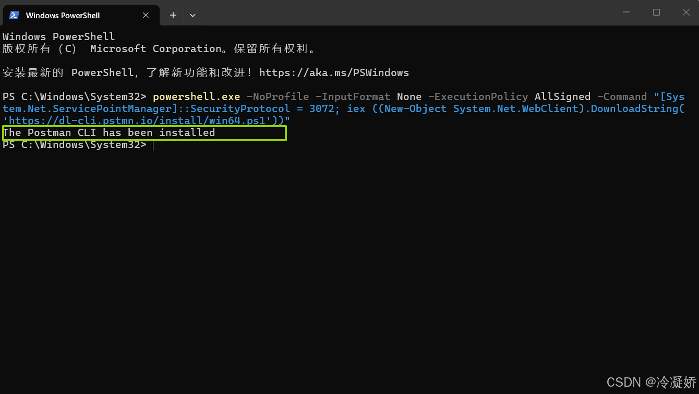The width and height of the screenshot is (699, 394).
Task: Click the 'powershell.exe' command text
Action: click(196, 97)
